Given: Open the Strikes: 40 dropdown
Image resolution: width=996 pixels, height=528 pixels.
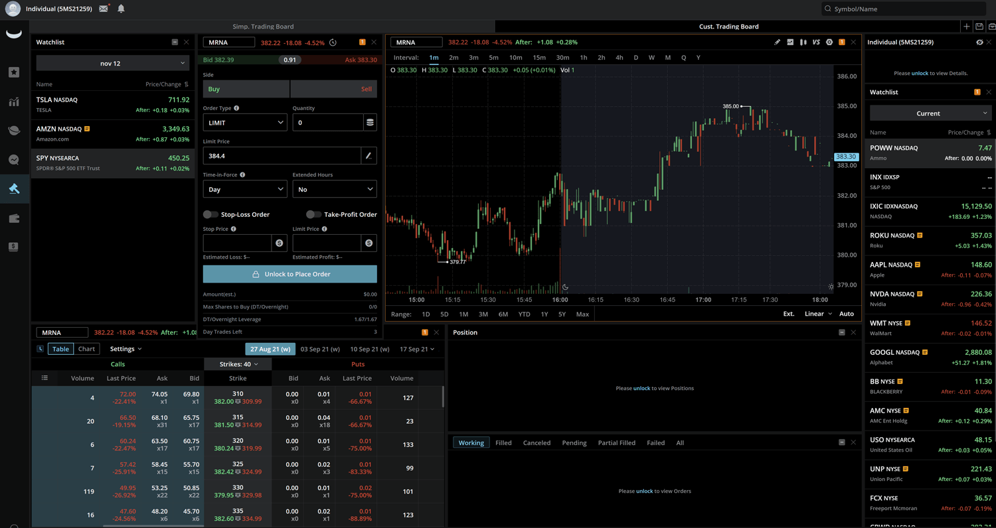Looking at the screenshot, I should pos(238,364).
